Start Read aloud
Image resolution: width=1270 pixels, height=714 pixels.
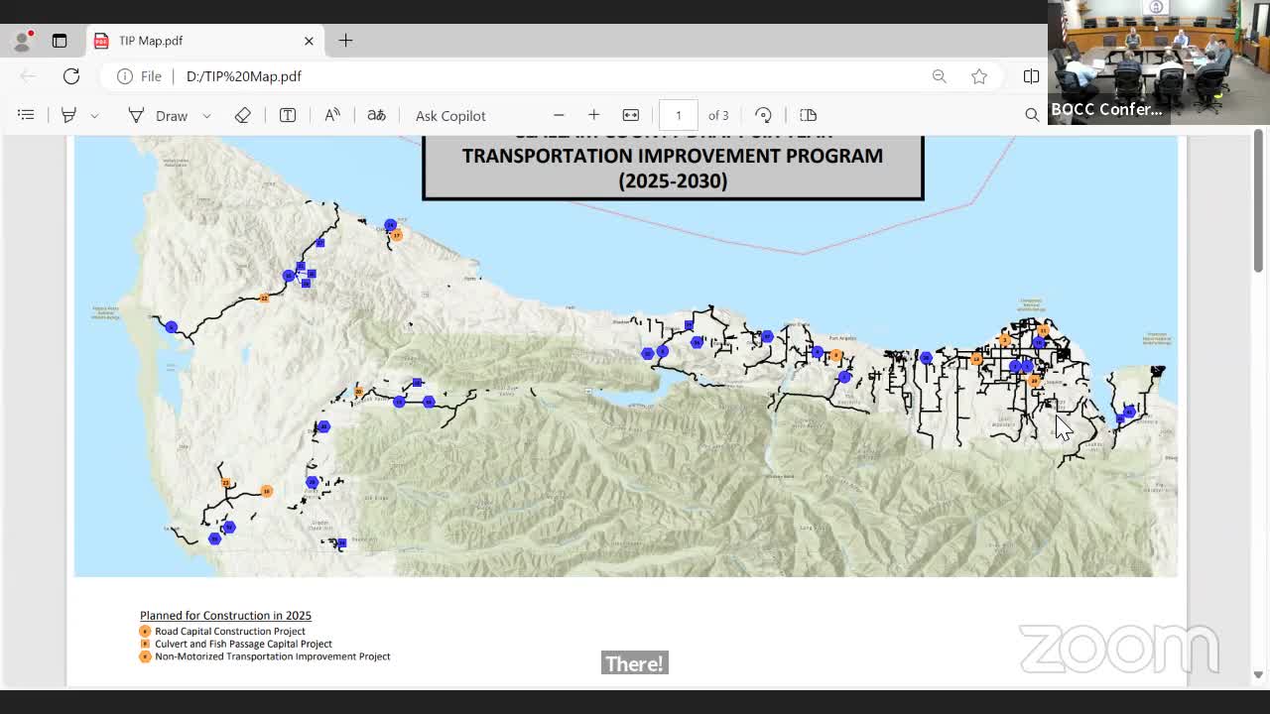(332, 115)
